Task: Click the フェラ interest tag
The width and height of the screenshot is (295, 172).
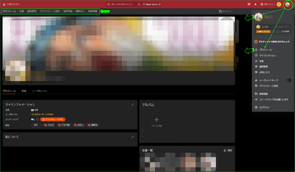Action: tap(49, 125)
